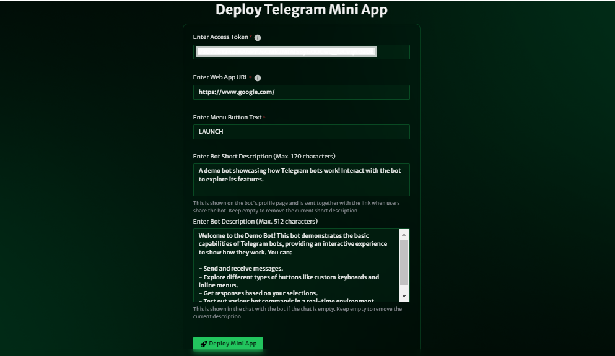Click the info icon next to Web App URL

[x=257, y=78]
